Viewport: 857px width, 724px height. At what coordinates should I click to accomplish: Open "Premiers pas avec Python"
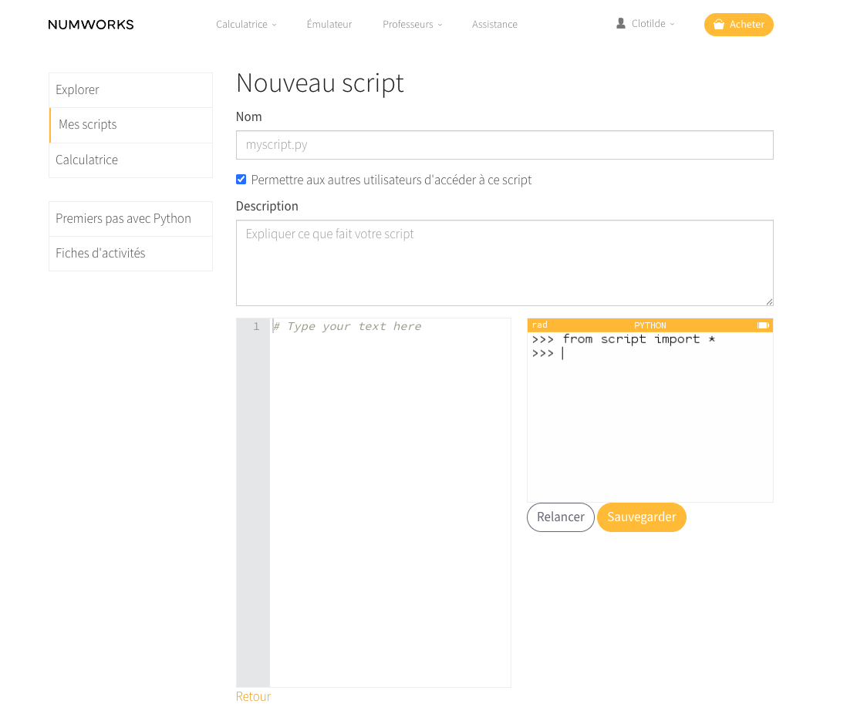pyautogui.click(x=123, y=218)
